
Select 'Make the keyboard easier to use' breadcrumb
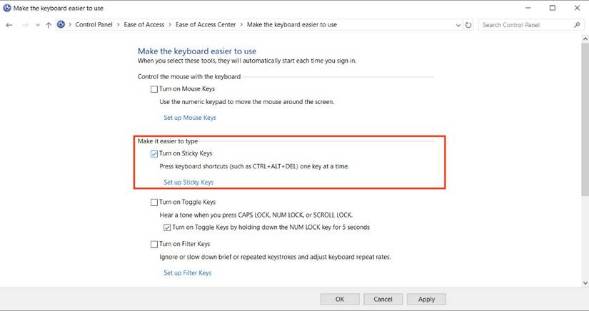coord(292,25)
